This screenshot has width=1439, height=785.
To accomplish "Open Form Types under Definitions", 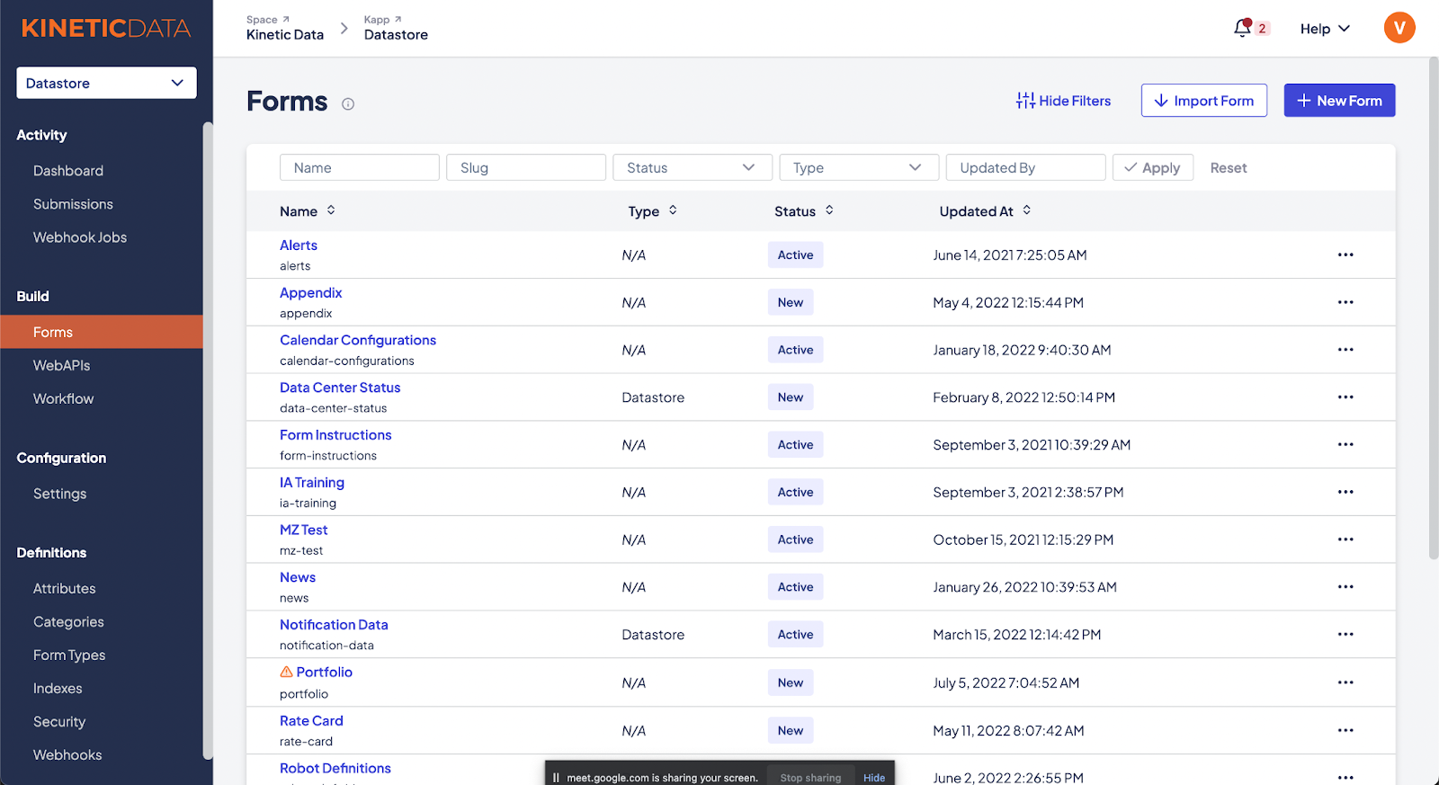I will 69,655.
